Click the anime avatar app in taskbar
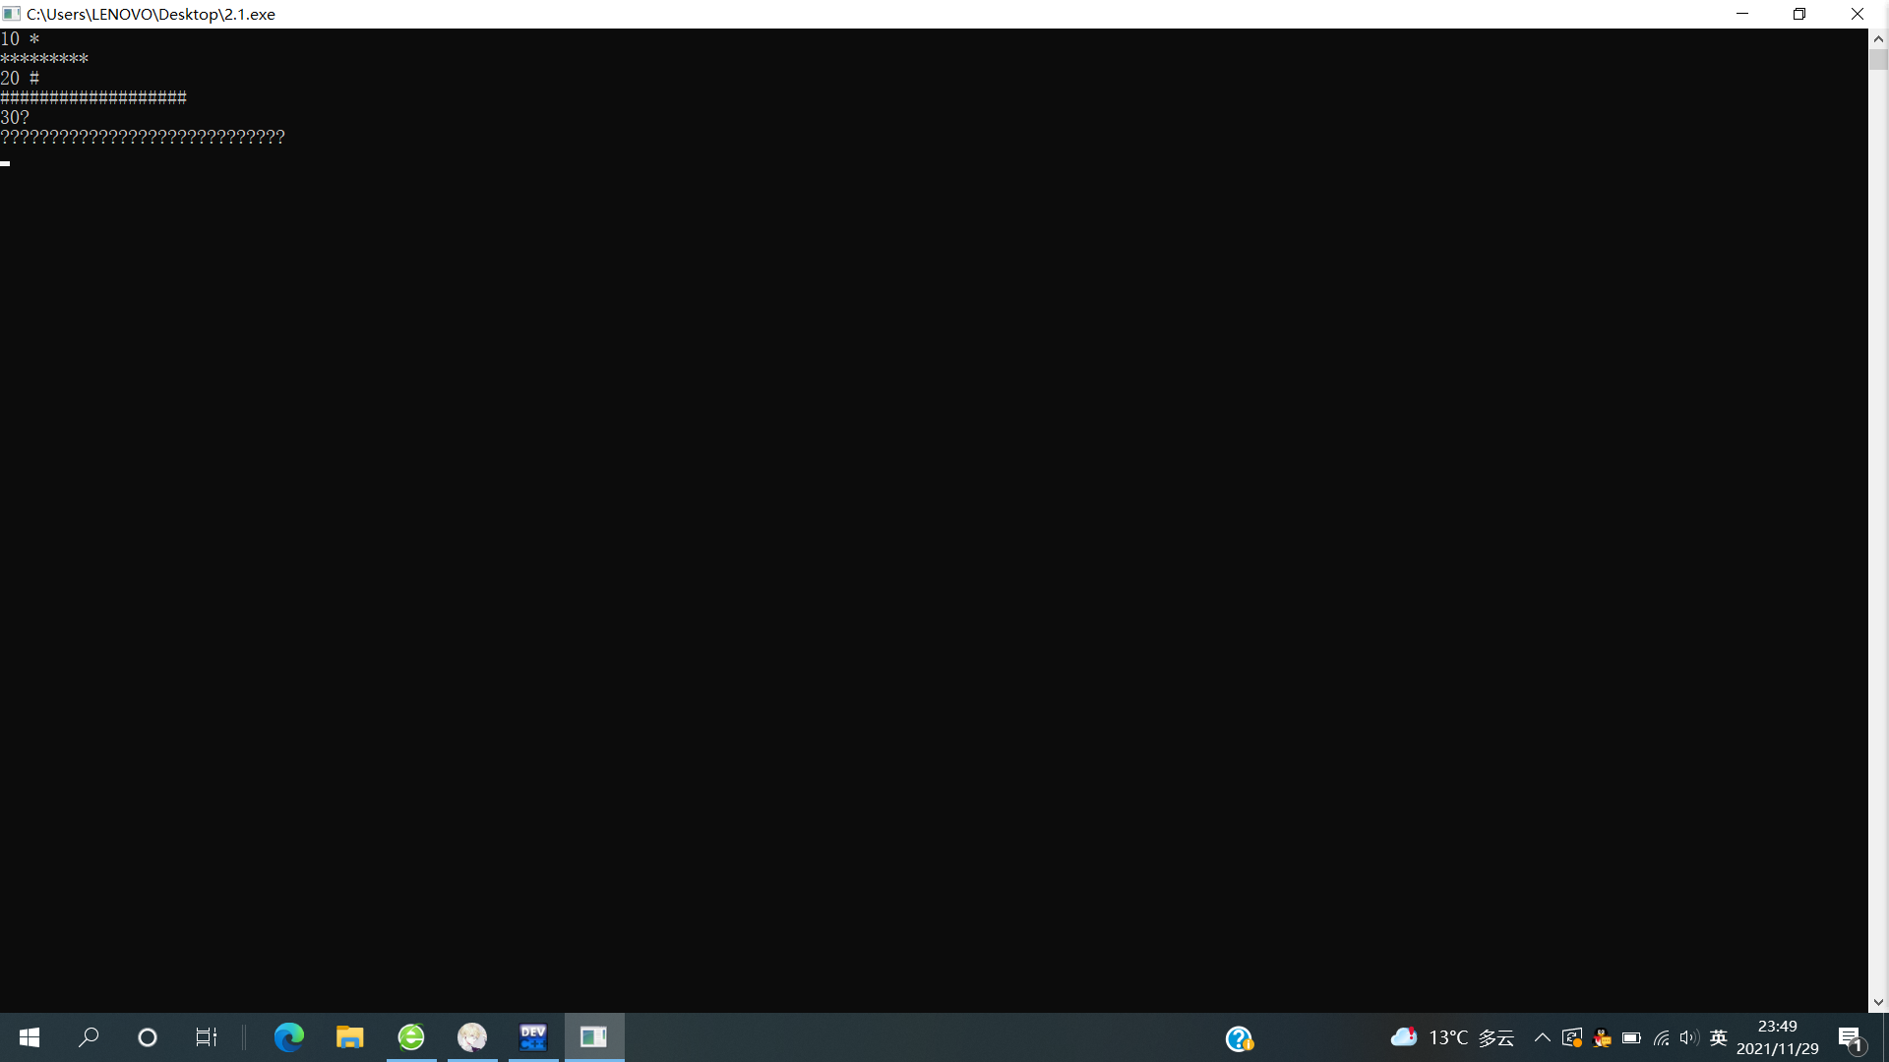 pyautogui.click(x=472, y=1037)
